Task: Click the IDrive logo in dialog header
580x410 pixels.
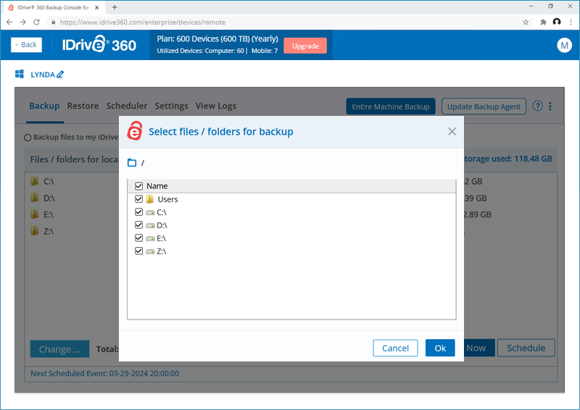Action: click(x=135, y=131)
